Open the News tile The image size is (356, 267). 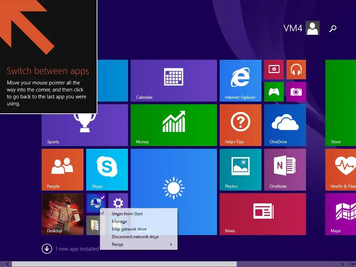pyautogui.click(x=263, y=214)
